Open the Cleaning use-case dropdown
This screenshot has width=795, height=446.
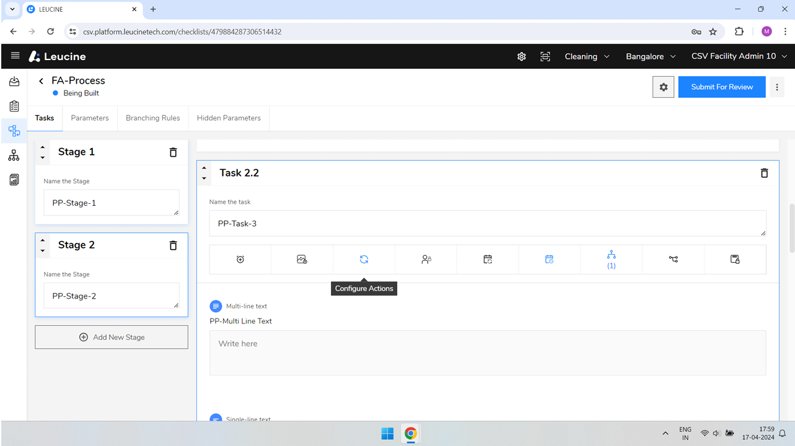pyautogui.click(x=587, y=56)
